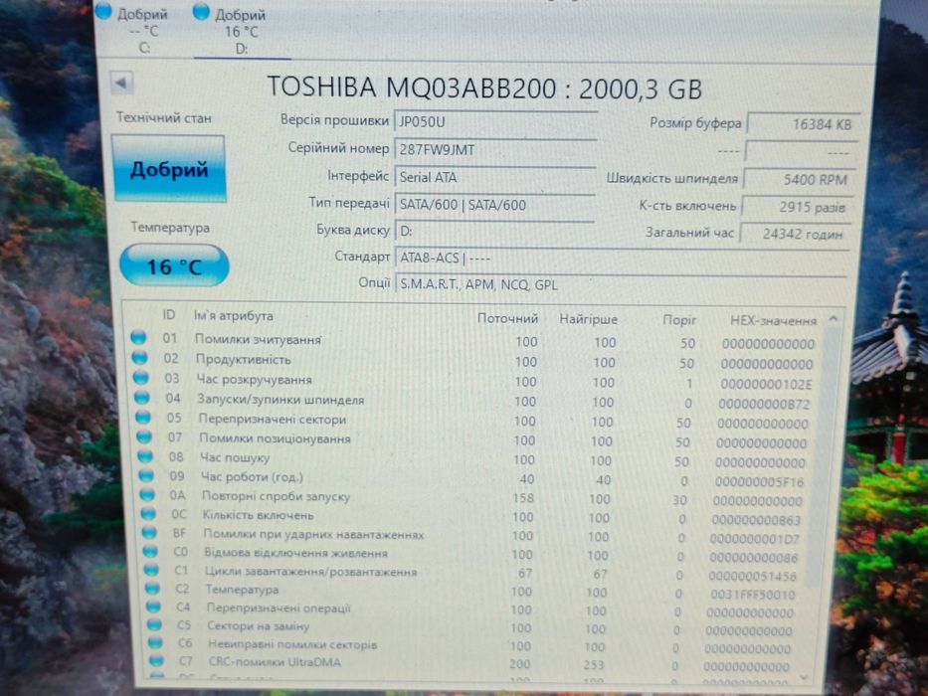Click status icon for 0A Повторні спроби запуску
This screenshot has width=928, height=696.
(147, 494)
